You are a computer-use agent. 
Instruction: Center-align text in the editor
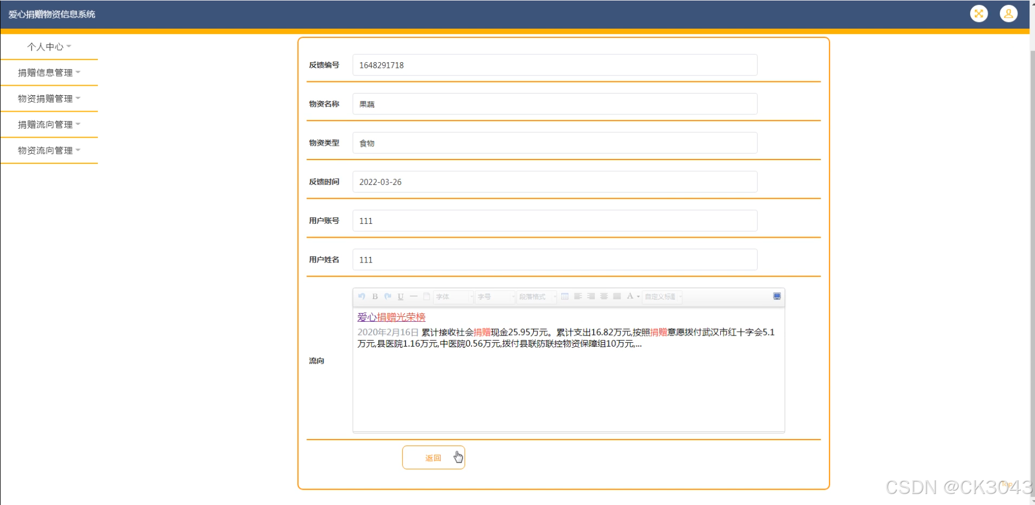point(604,297)
